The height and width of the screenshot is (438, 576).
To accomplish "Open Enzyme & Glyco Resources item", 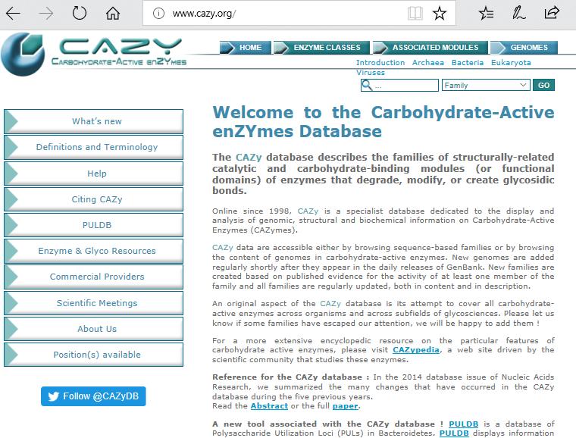I will [x=93, y=251].
